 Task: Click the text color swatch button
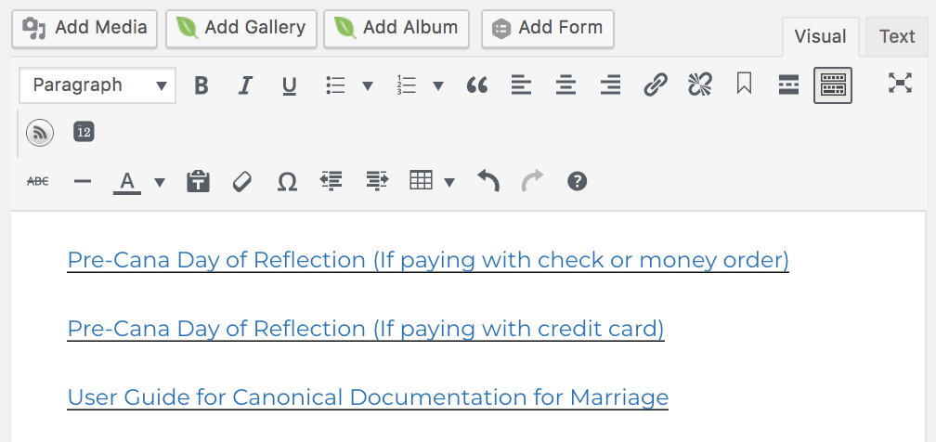[x=127, y=181]
